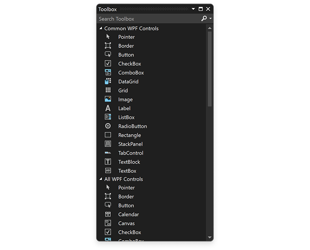Screen dimensions: 310x250
Task: Pick the Button icon in All WPF Controls
Action: [x=108, y=205]
